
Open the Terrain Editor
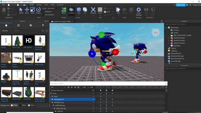click(x=64, y=10)
